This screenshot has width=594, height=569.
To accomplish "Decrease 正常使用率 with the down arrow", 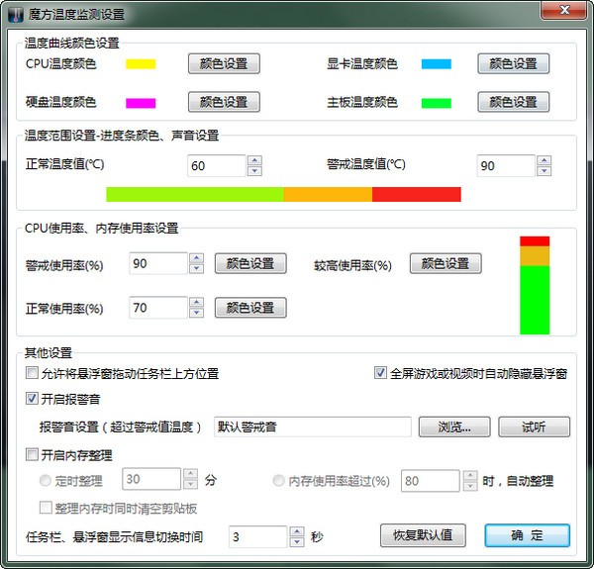I will [x=195, y=314].
